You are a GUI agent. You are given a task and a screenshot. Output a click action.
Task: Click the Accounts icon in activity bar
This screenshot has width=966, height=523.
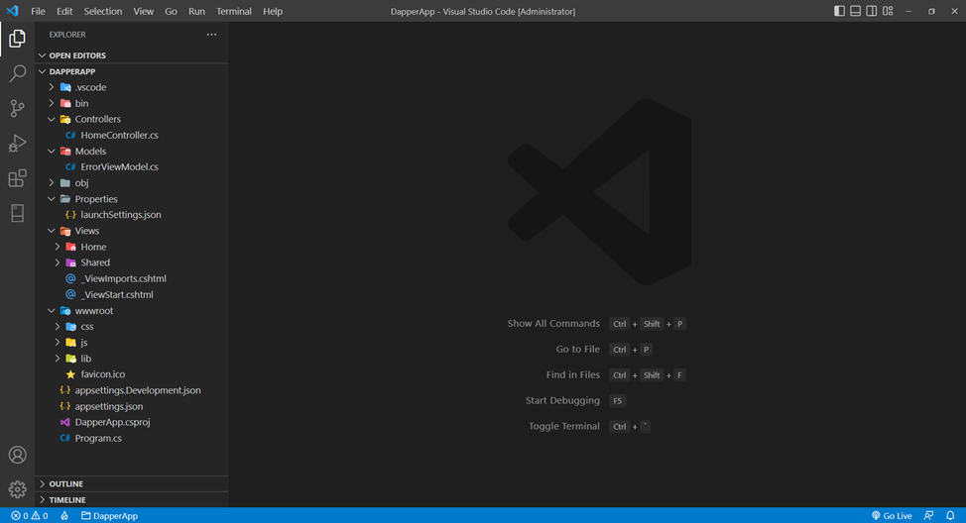pos(17,456)
